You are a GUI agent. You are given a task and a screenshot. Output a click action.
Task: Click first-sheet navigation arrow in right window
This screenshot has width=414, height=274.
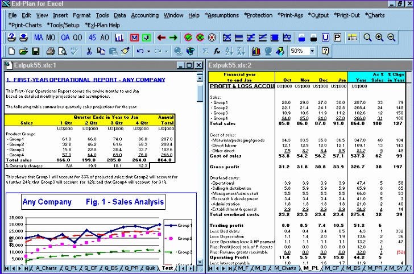pos(210,268)
